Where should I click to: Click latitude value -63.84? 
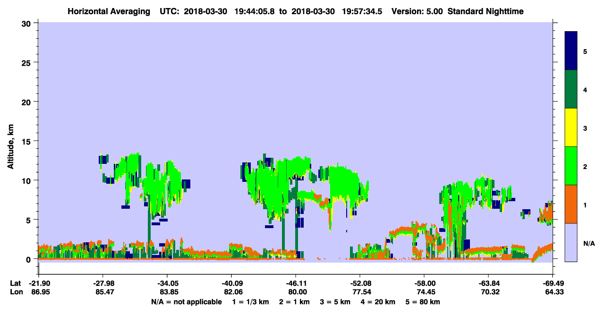point(488,283)
